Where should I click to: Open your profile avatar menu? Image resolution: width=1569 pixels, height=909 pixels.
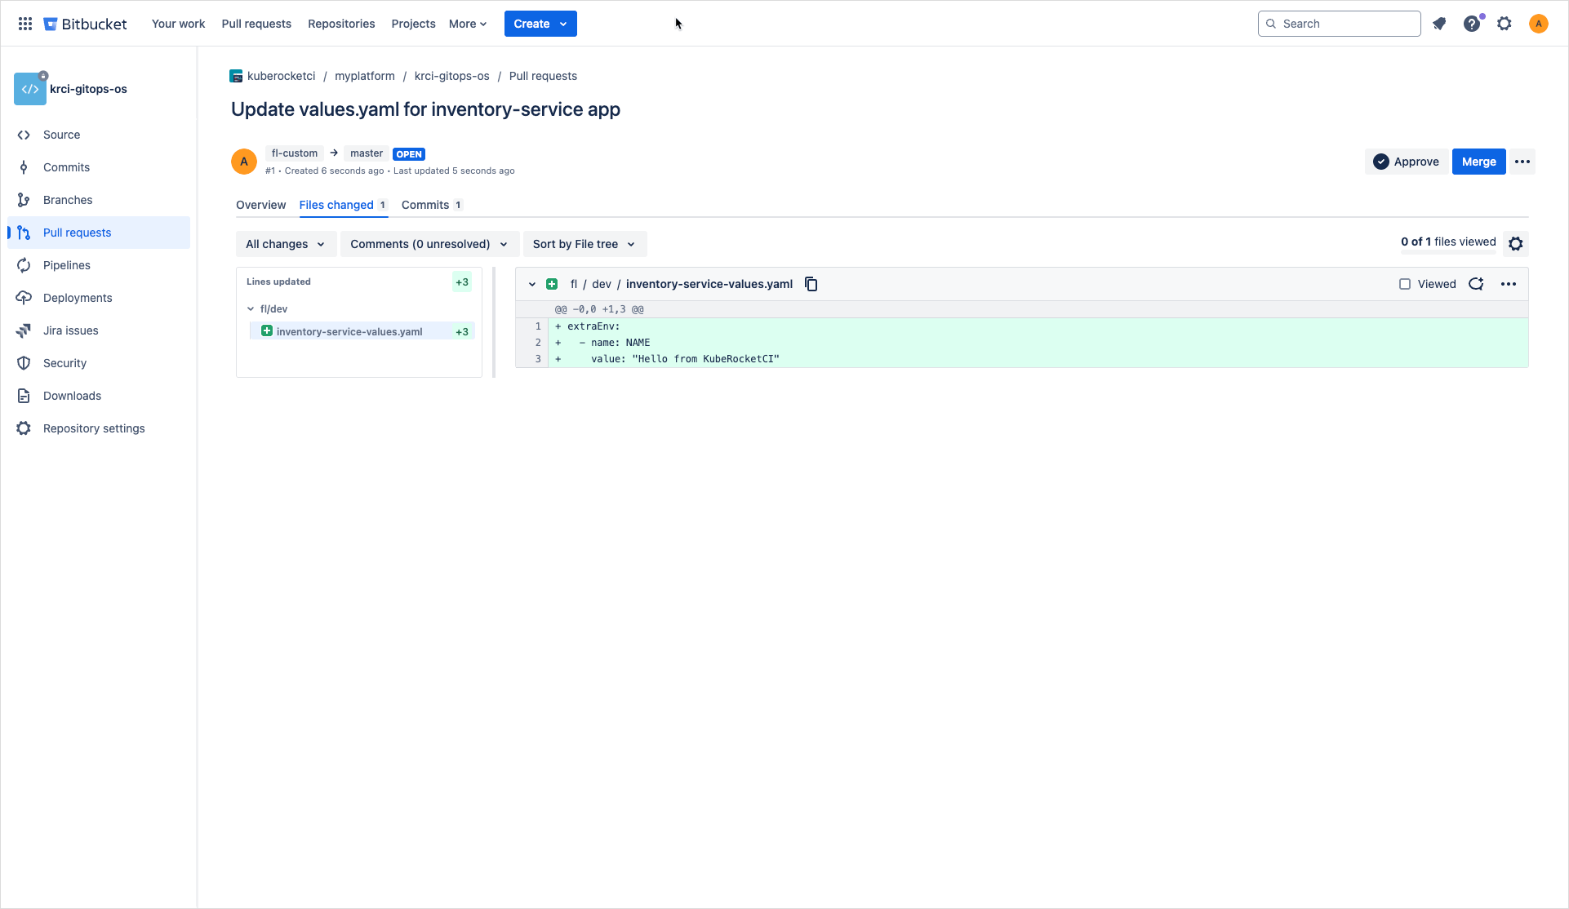tap(1539, 24)
